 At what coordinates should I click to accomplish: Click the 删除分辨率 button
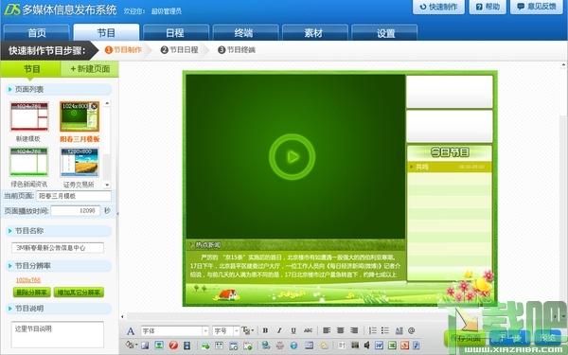[32, 293]
